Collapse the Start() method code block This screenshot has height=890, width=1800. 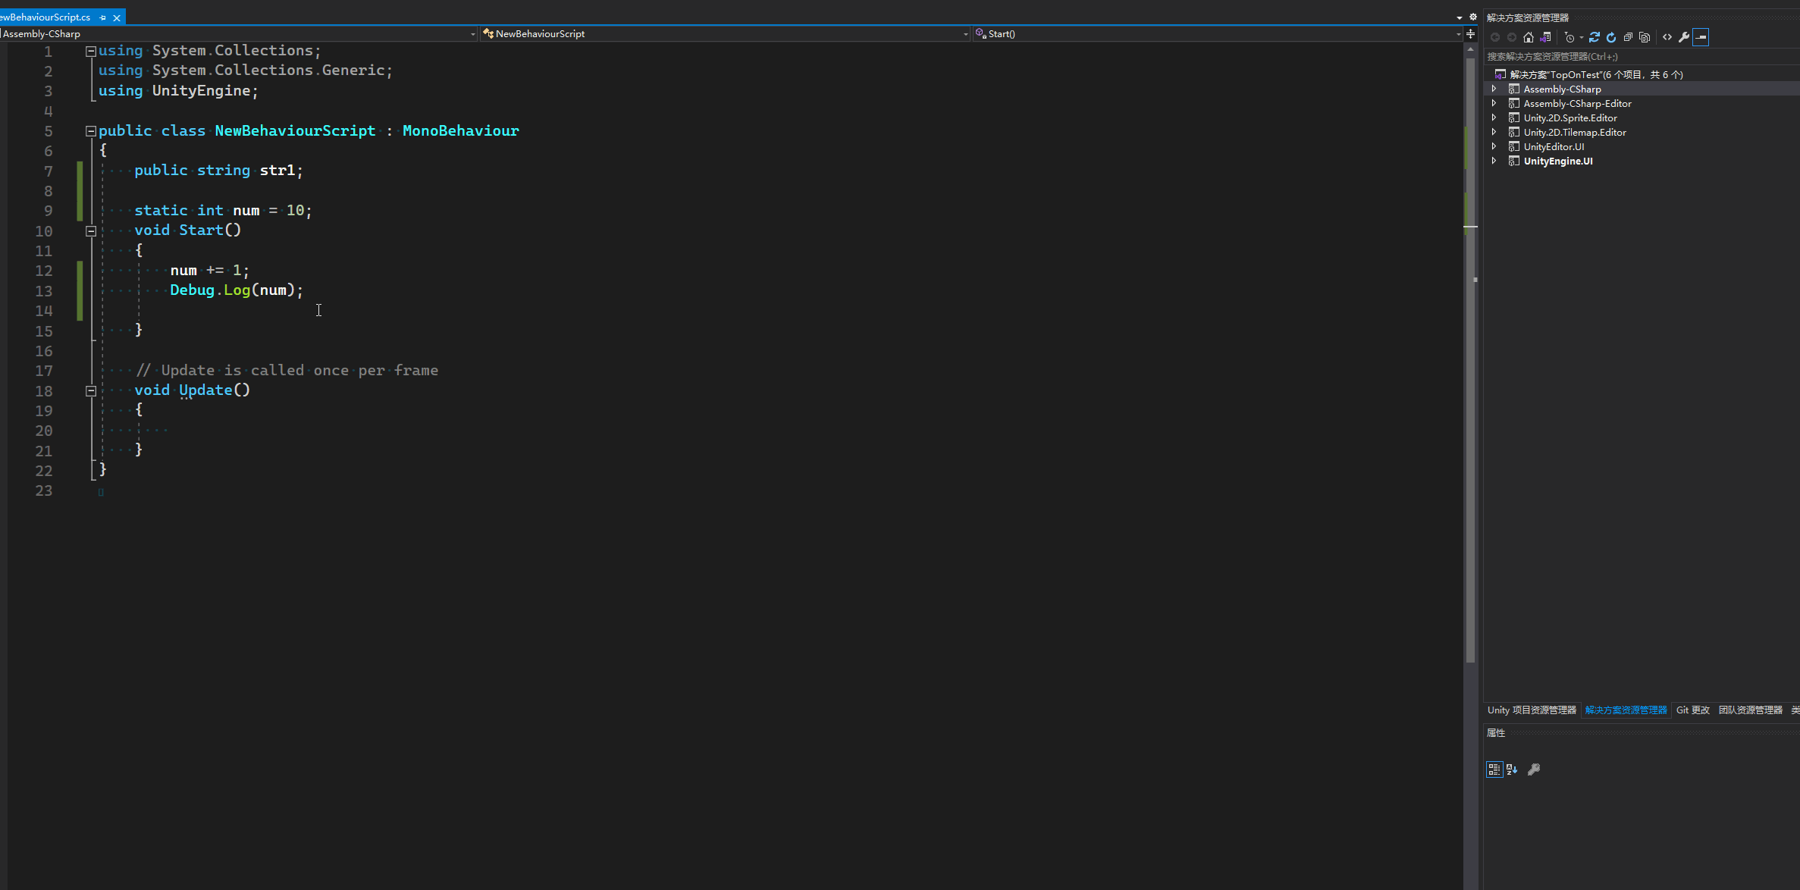click(x=91, y=231)
